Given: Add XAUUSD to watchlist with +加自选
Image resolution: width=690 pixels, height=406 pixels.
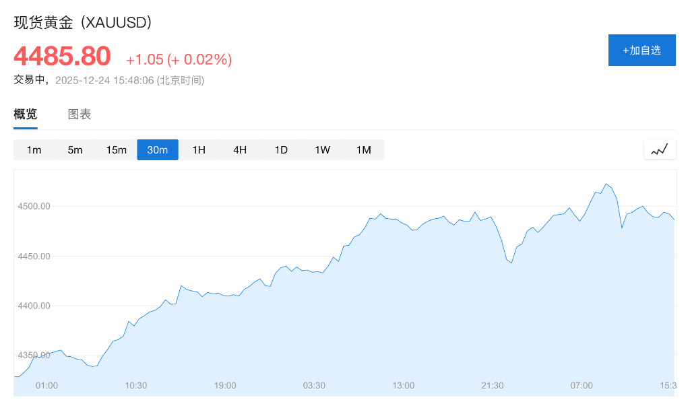Looking at the screenshot, I should [x=641, y=50].
